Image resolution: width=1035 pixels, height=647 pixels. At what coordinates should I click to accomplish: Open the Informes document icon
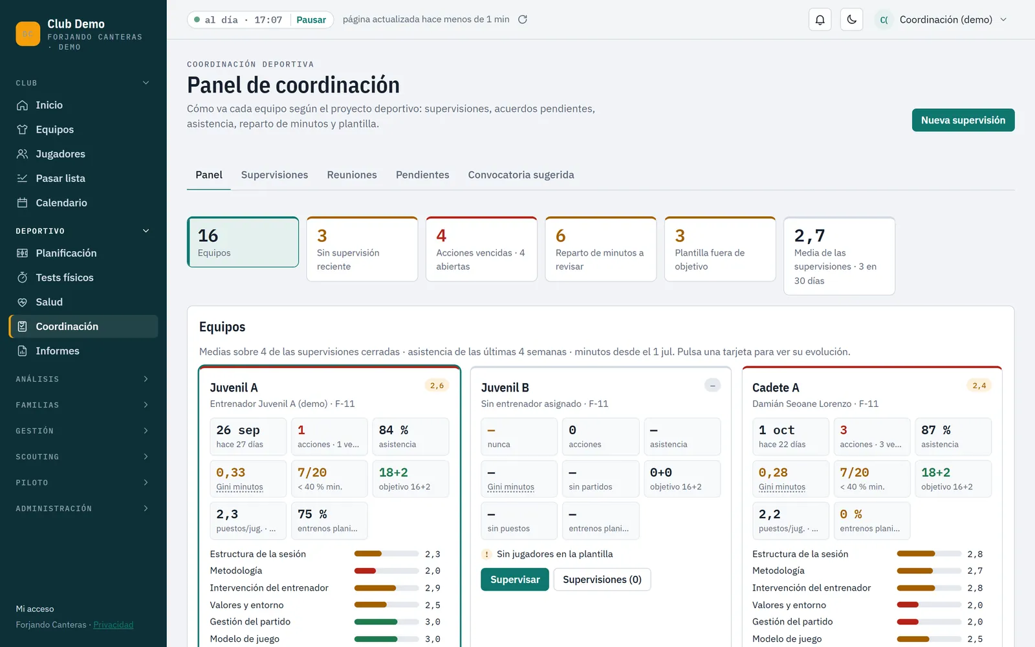22,351
